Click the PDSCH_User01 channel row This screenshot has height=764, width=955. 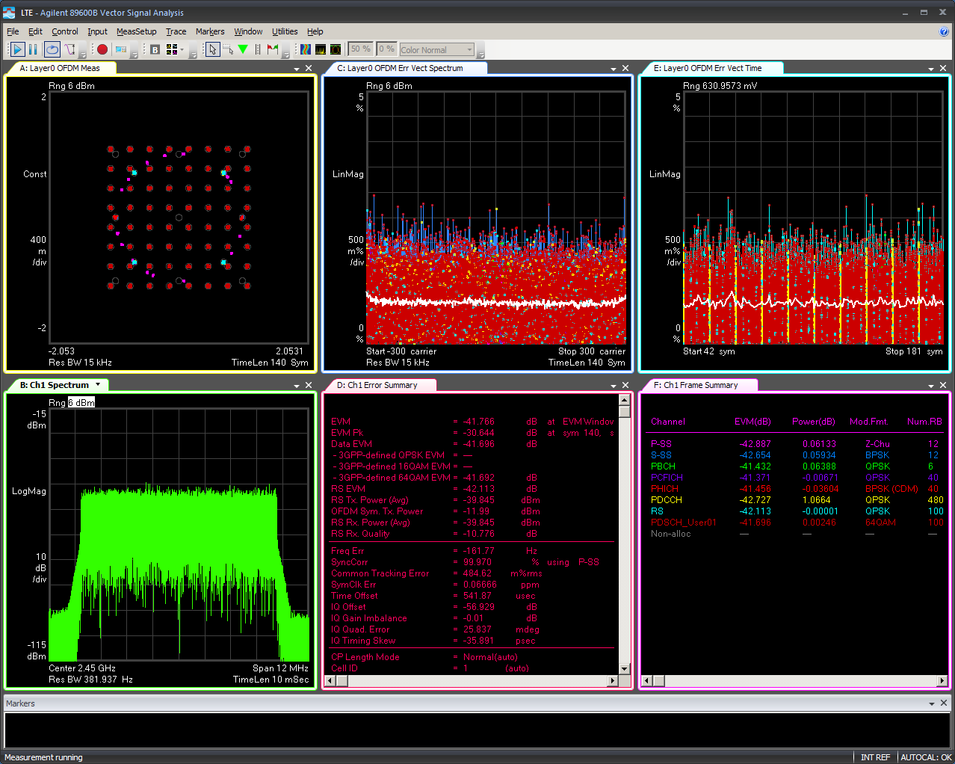[x=796, y=523]
